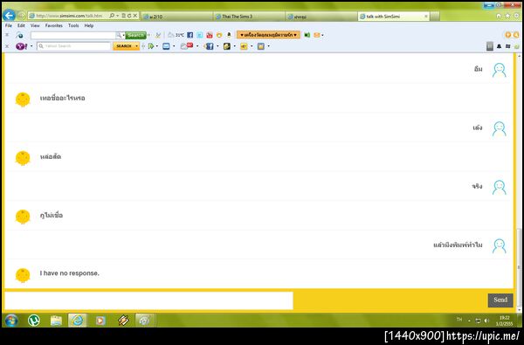
Task: Click the address bar search magnifier
Action: click(x=112, y=16)
